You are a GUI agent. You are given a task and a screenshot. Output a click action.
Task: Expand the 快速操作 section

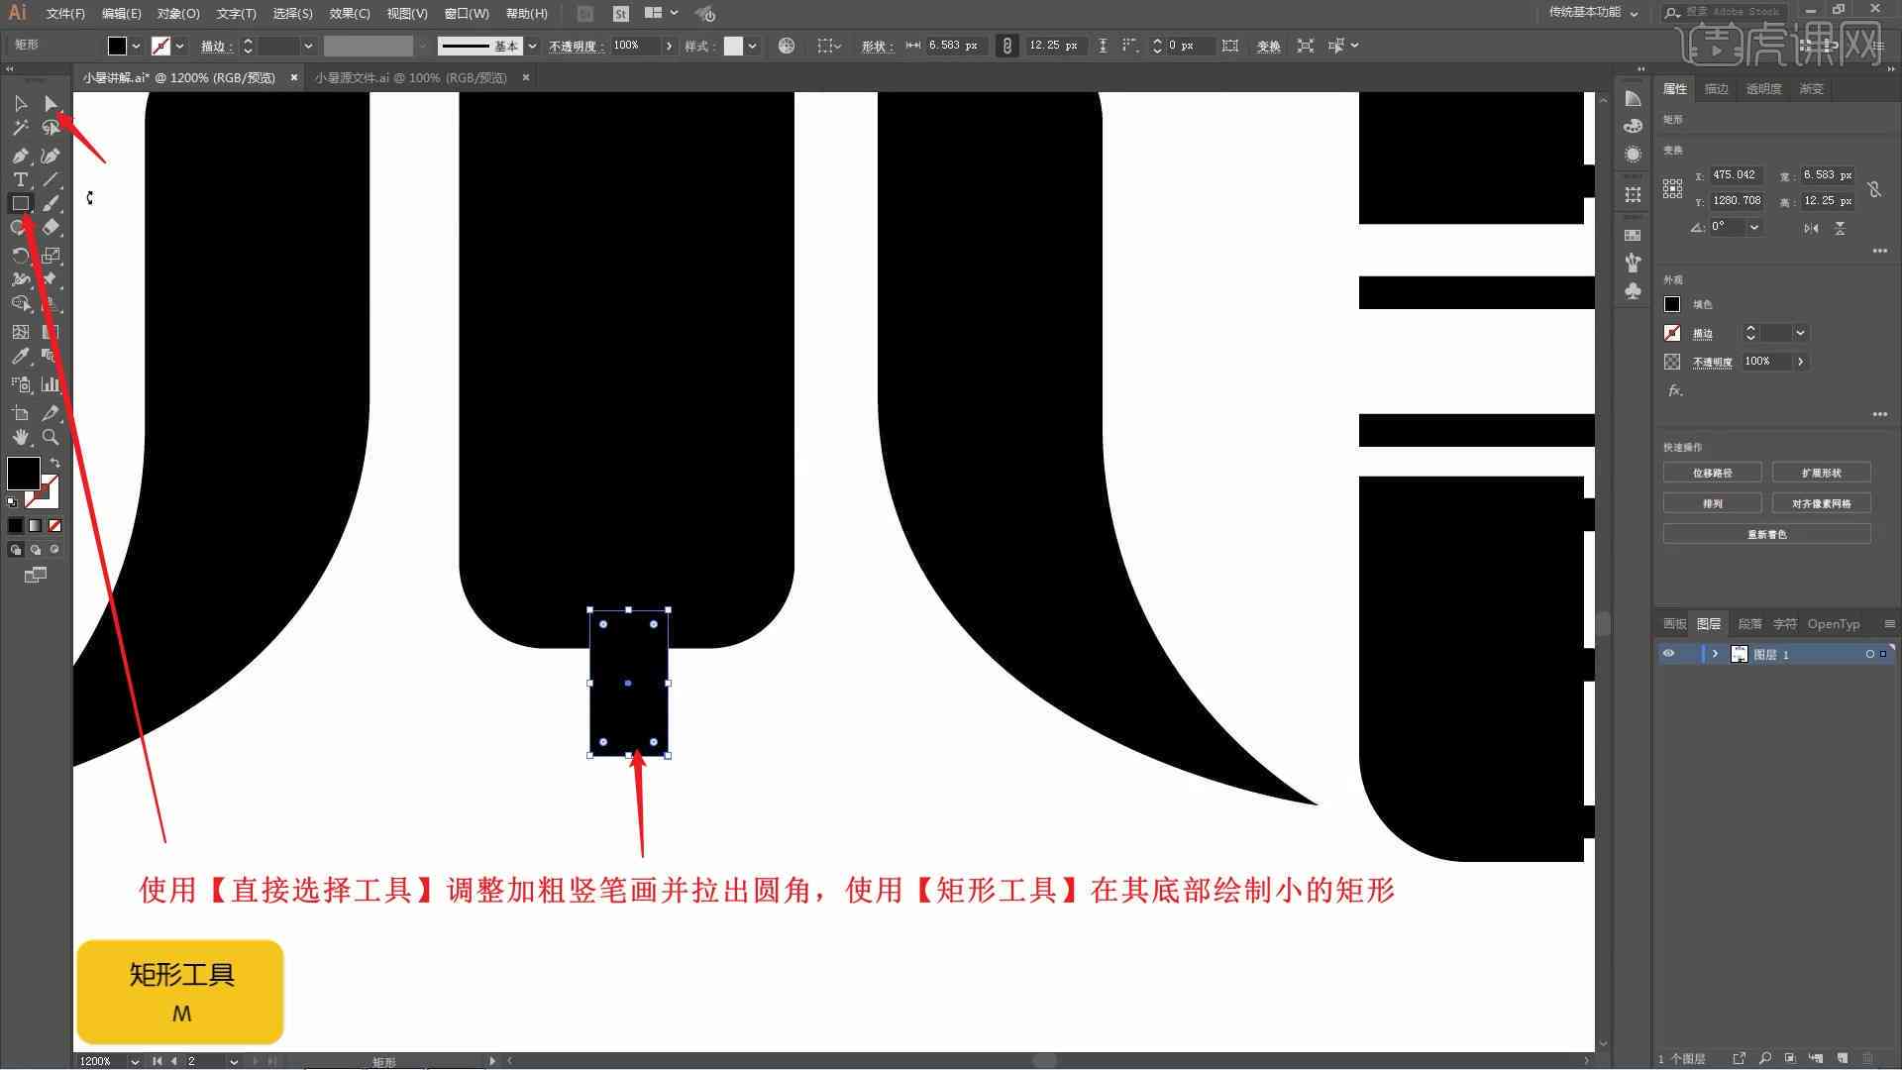(1684, 446)
